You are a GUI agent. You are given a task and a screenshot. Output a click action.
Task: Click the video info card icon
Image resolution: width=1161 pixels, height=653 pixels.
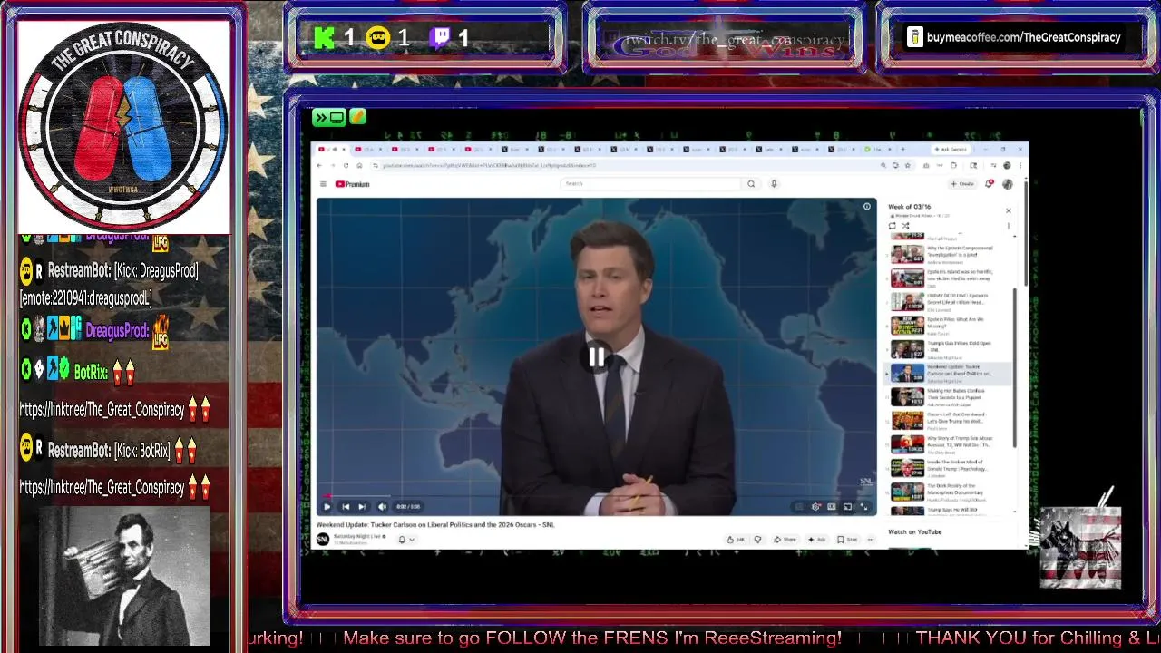click(x=866, y=207)
